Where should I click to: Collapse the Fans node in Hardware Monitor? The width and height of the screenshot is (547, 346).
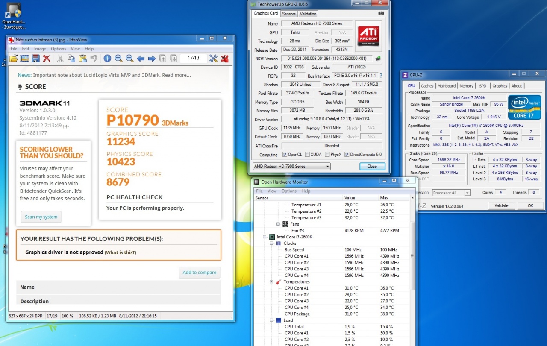pos(278,224)
